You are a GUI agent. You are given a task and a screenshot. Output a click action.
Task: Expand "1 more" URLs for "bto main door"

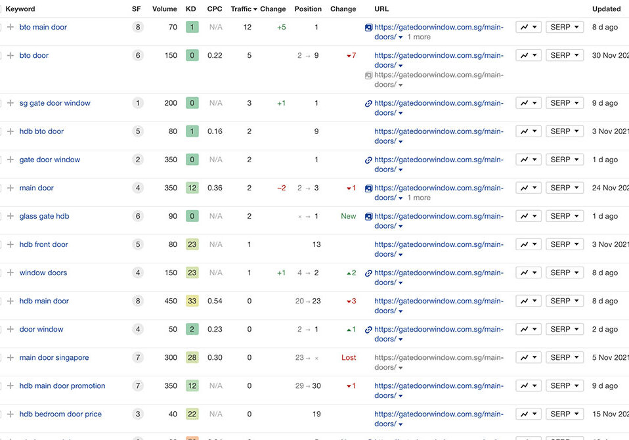[x=419, y=37]
